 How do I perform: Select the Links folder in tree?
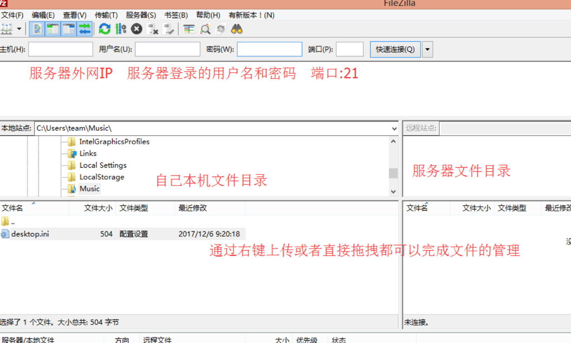(88, 153)
